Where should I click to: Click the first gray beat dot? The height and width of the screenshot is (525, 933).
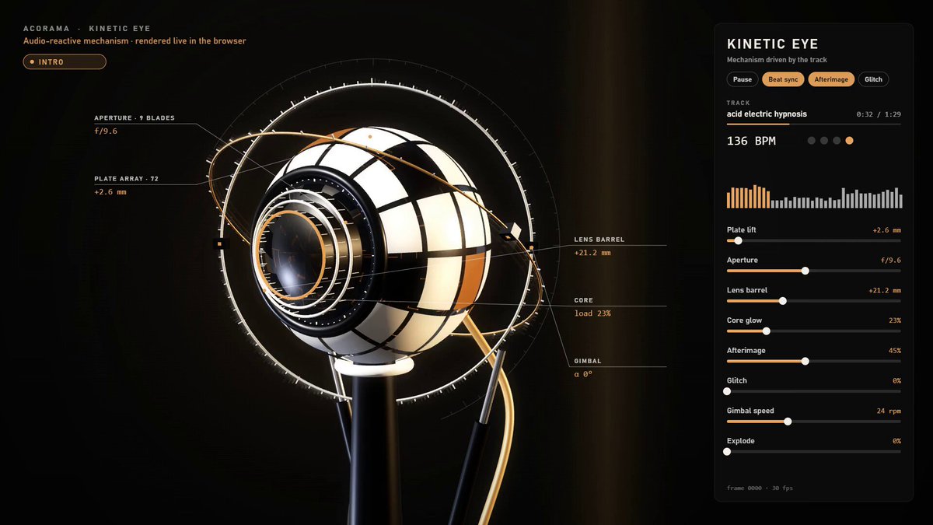[x=812, y=141]
